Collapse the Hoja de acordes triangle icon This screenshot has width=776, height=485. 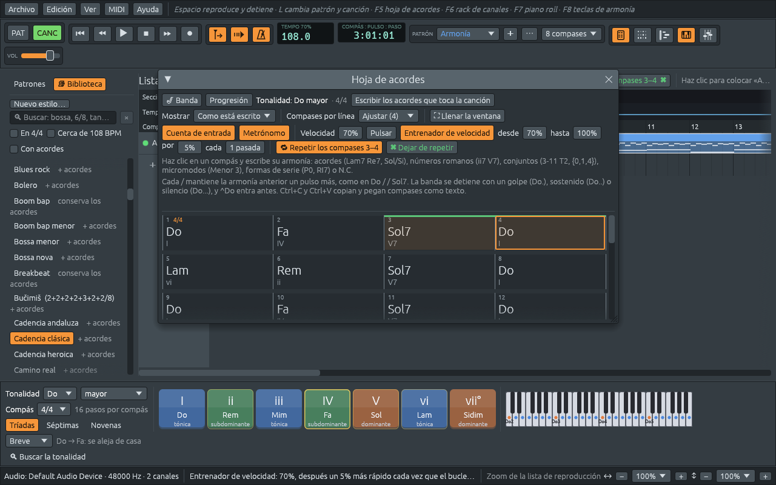pyautogui.click(x=168, y=79)
